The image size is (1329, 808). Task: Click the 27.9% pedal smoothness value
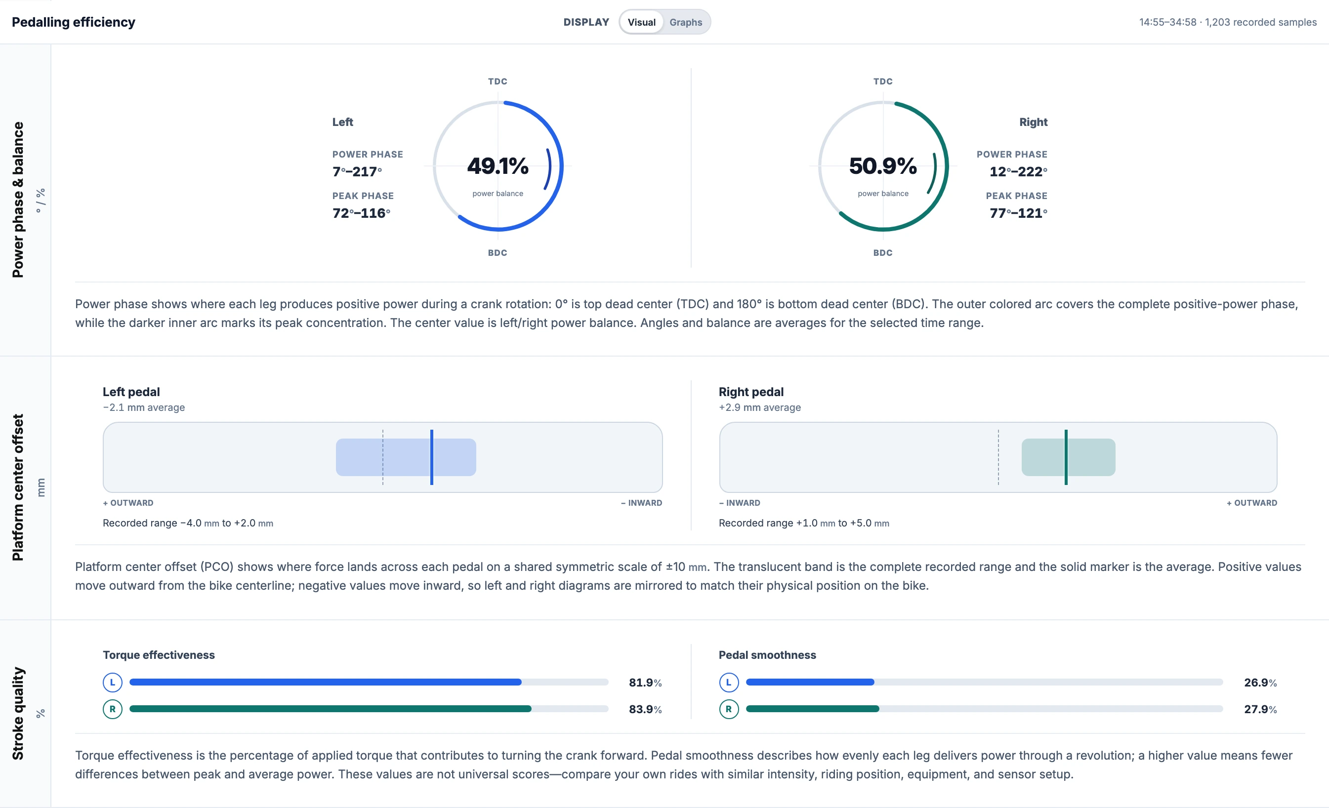coord(1260,709)
